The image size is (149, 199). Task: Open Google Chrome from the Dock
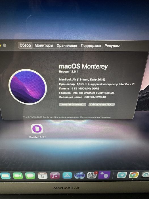tap(134, 175)
